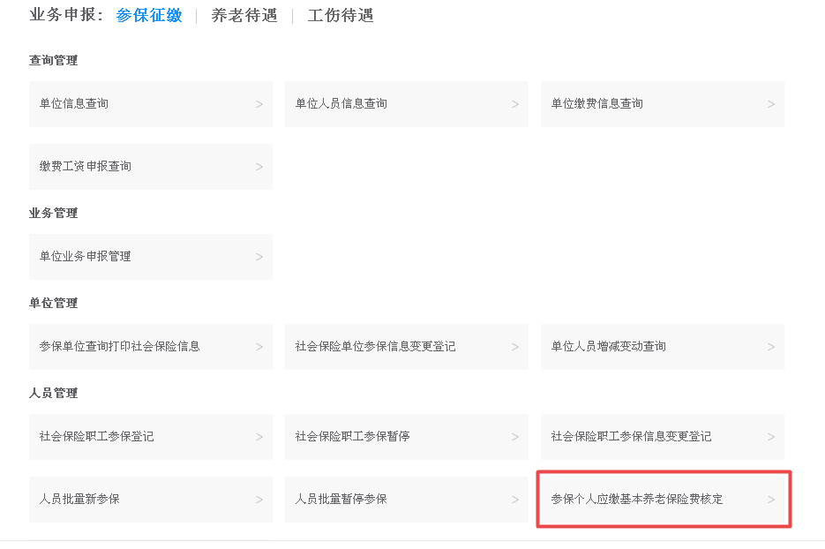Switch to the 参保征缴 tab
The image size is (825, 549).
point(148,15)
